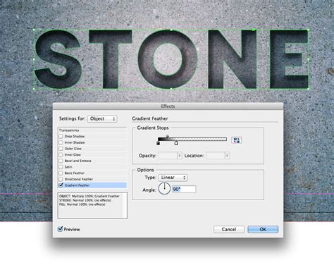Viewport: 334px width, 277px height.
Task: Click the gradient ramp bar
Action: tap(192, 140)
